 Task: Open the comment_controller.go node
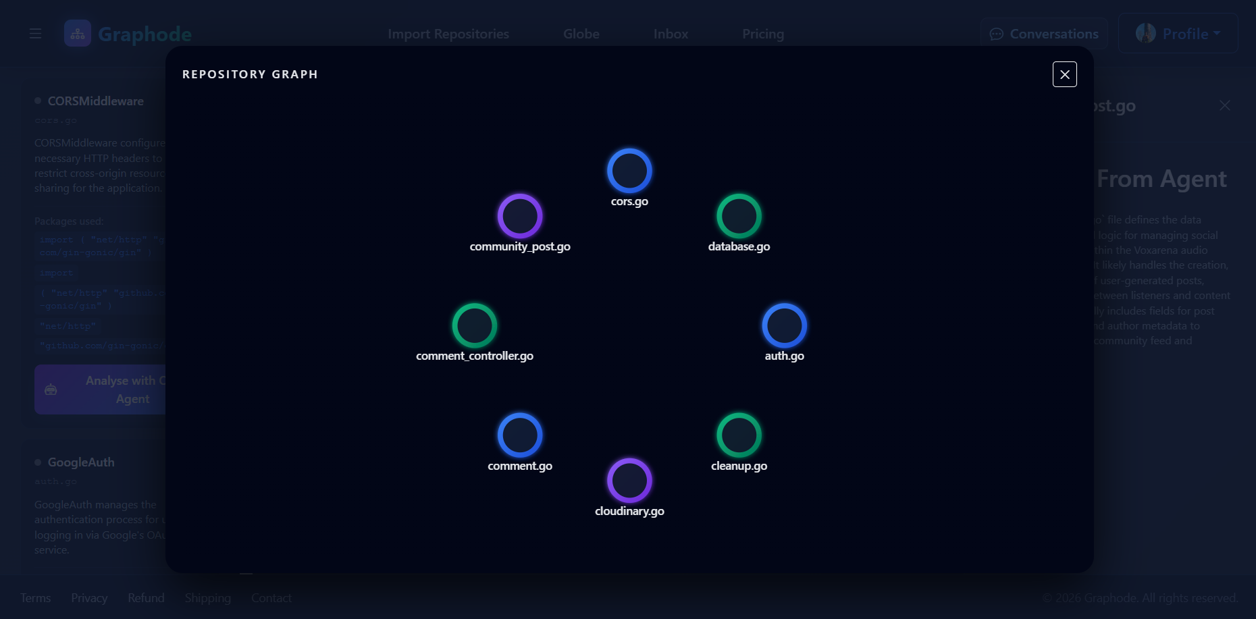click(x=475, y=325)
